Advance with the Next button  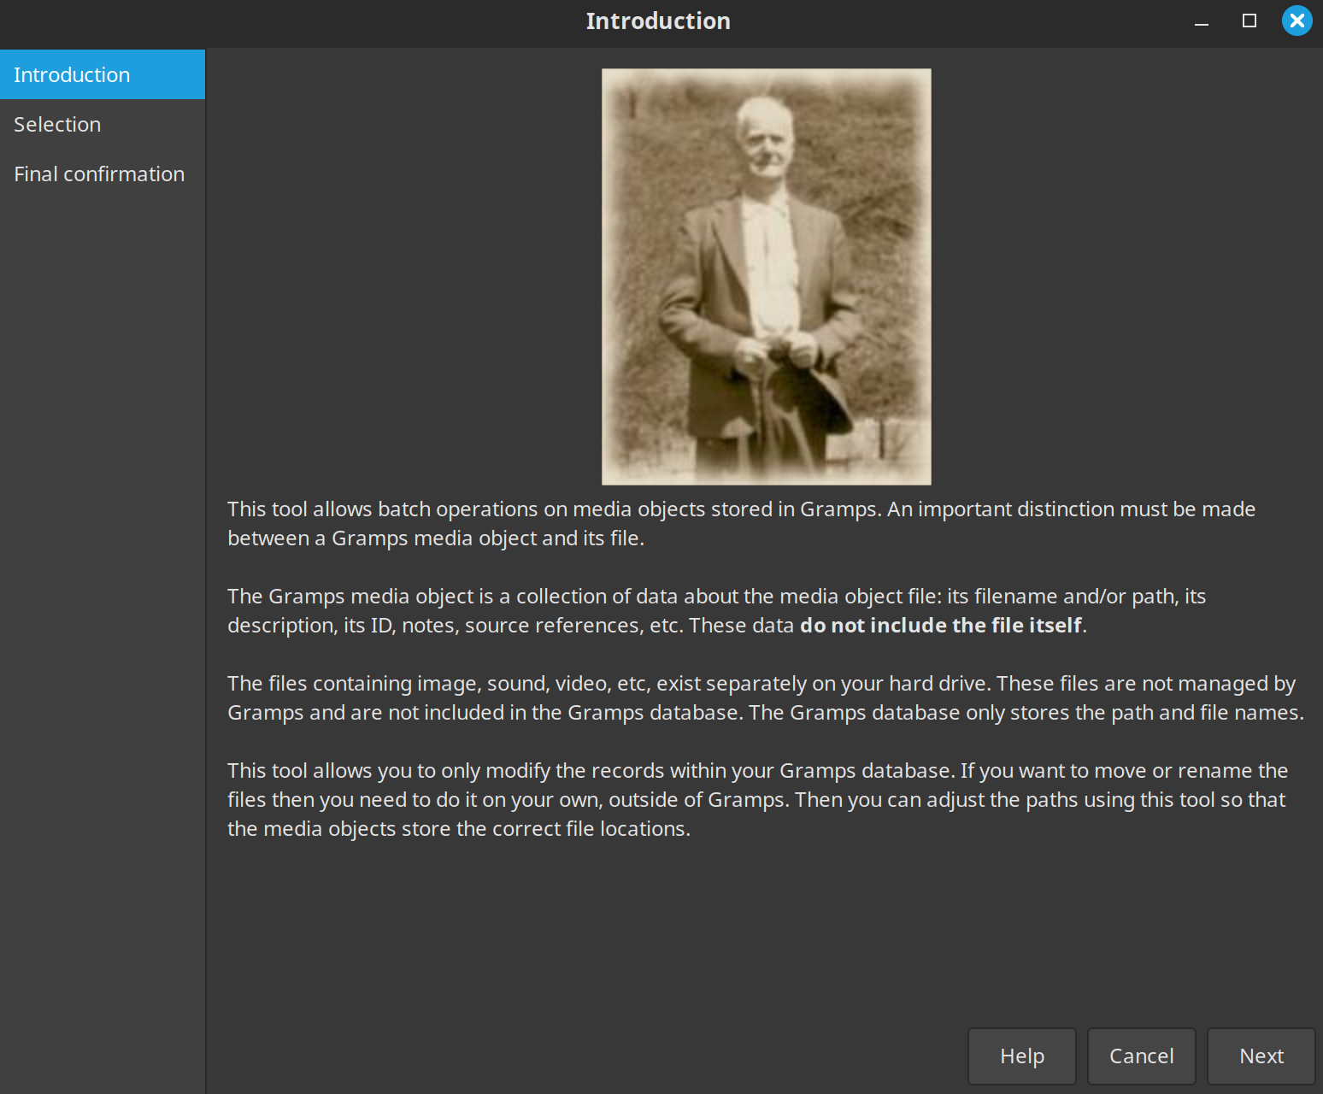point(1261,1056)
